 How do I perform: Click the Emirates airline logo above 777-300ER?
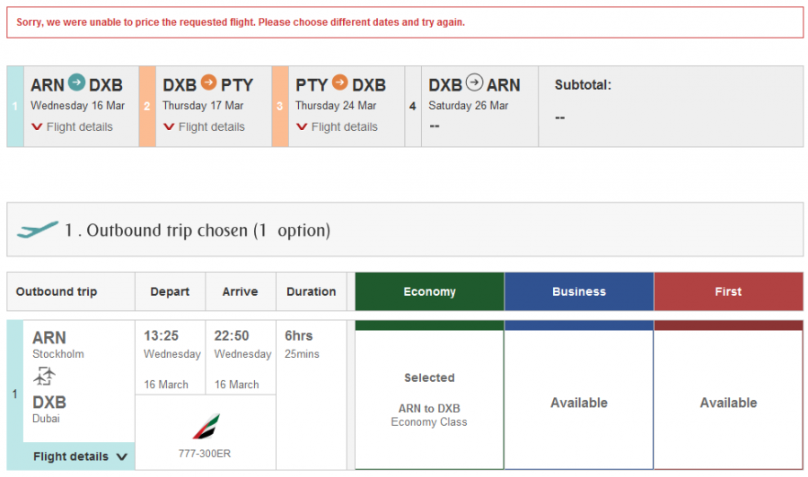pos(205,426)
